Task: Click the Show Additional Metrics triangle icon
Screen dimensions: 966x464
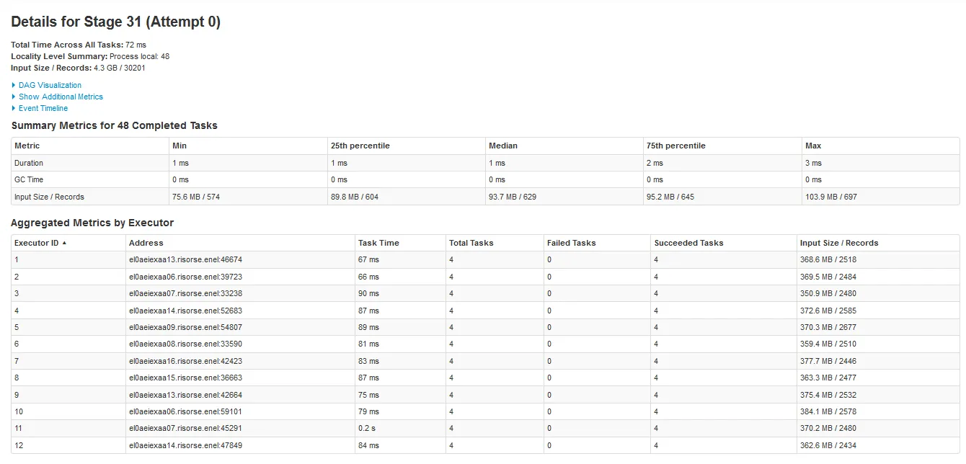Action: pyautogui.click(x=14, y=97)
